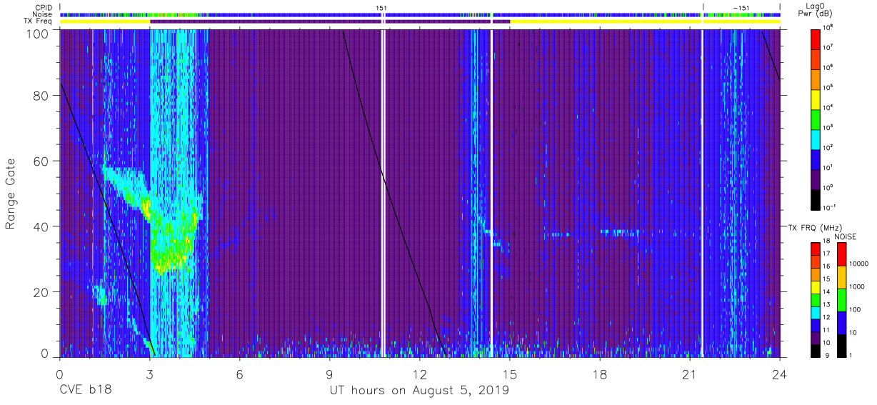
Task: Click the 24 tick on the UT hours axis
Action: pyautogui.click(x=780, y=374)
